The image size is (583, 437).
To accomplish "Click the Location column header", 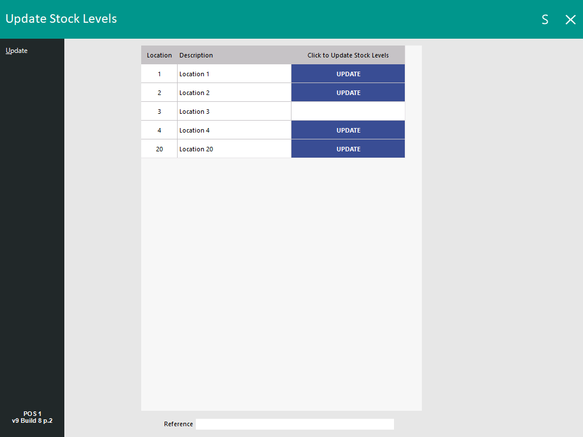I will pyautogui.click(x=159, y=55).
